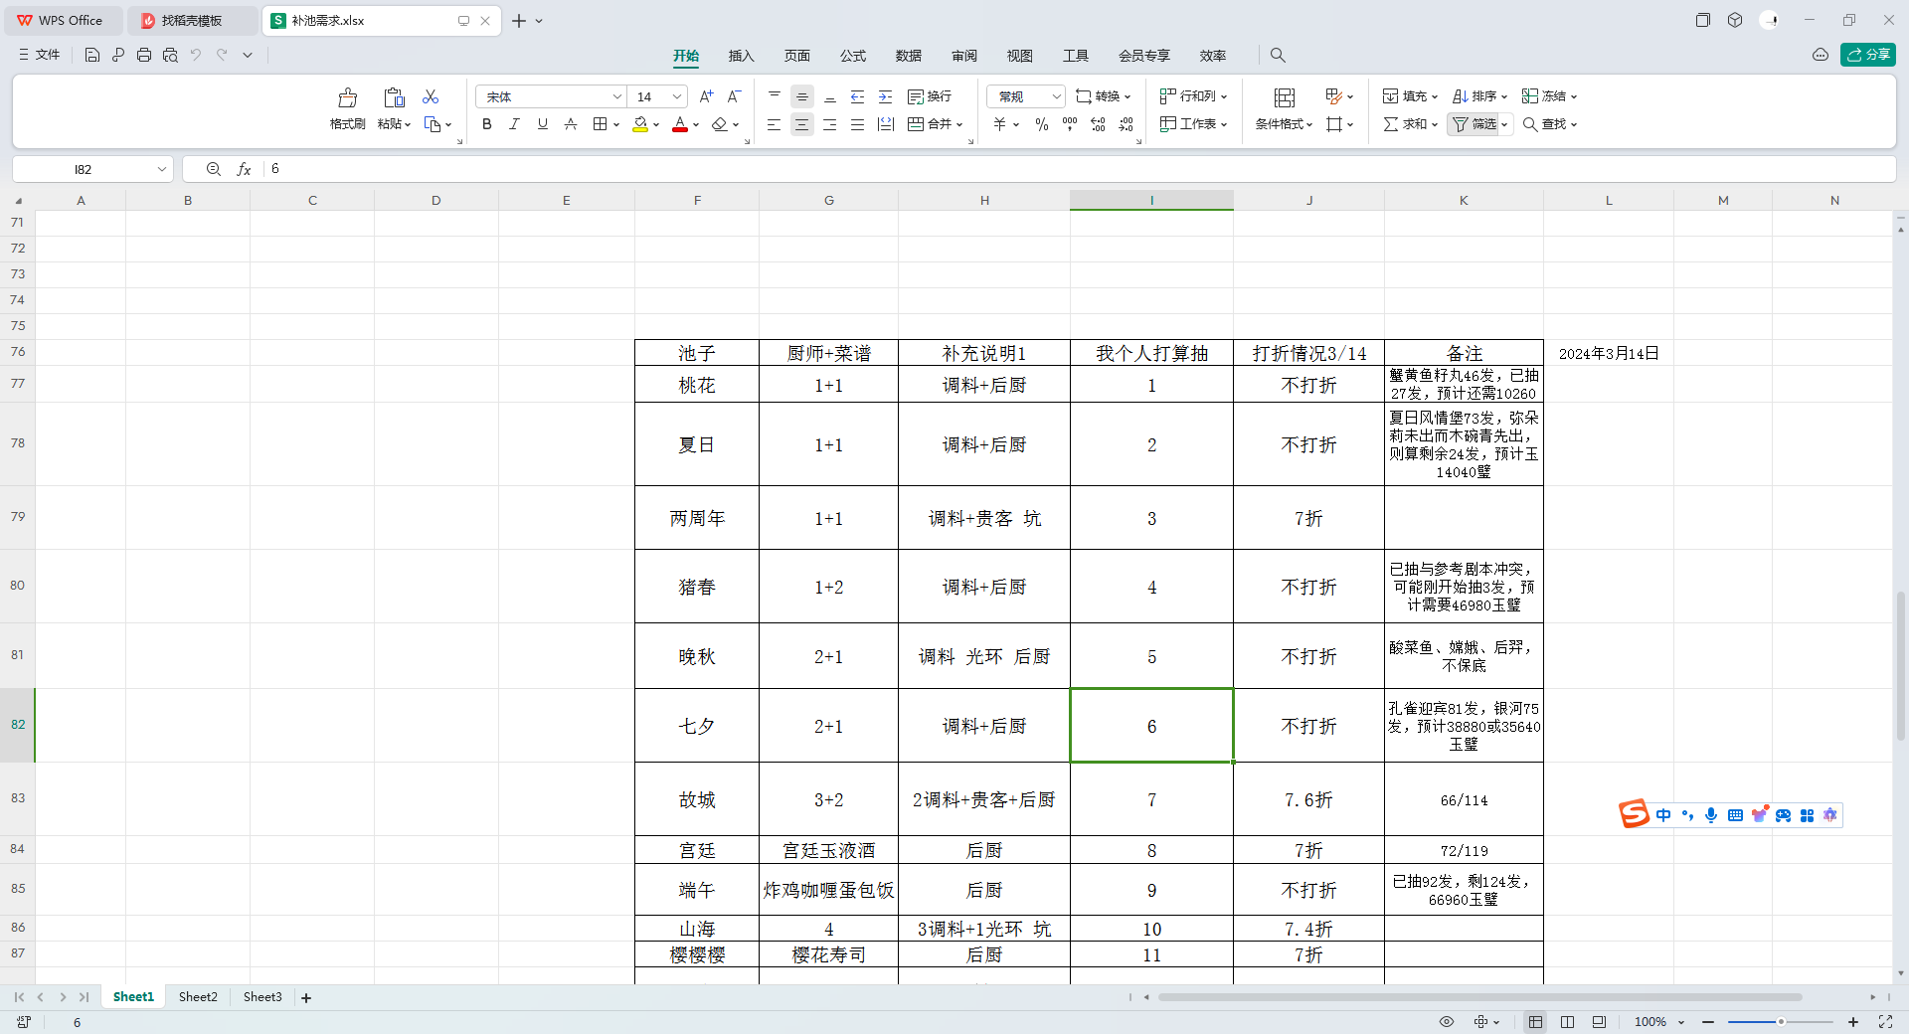Viewport: 1909px width, 1034px height.
Task: Cut selection with the scissors icon
Action: 431,96
